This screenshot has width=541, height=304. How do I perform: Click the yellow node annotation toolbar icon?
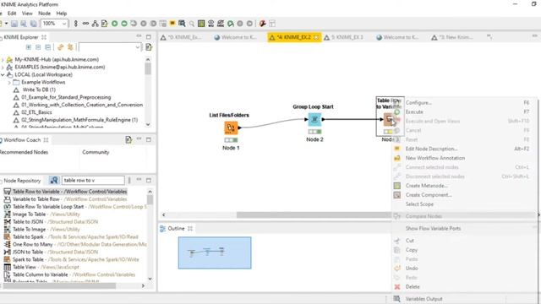(172, 24)
